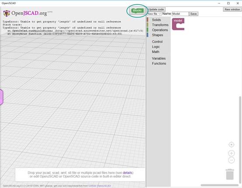Click the Update code button

[156, 10]
